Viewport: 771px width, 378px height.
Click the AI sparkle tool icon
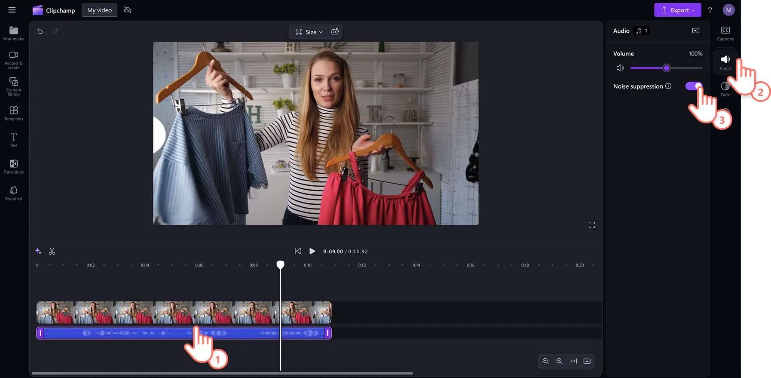(38, 251)
